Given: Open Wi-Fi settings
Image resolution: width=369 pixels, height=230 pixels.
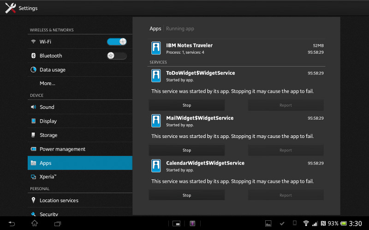Looking at the screenshot, I should [80, 42].
